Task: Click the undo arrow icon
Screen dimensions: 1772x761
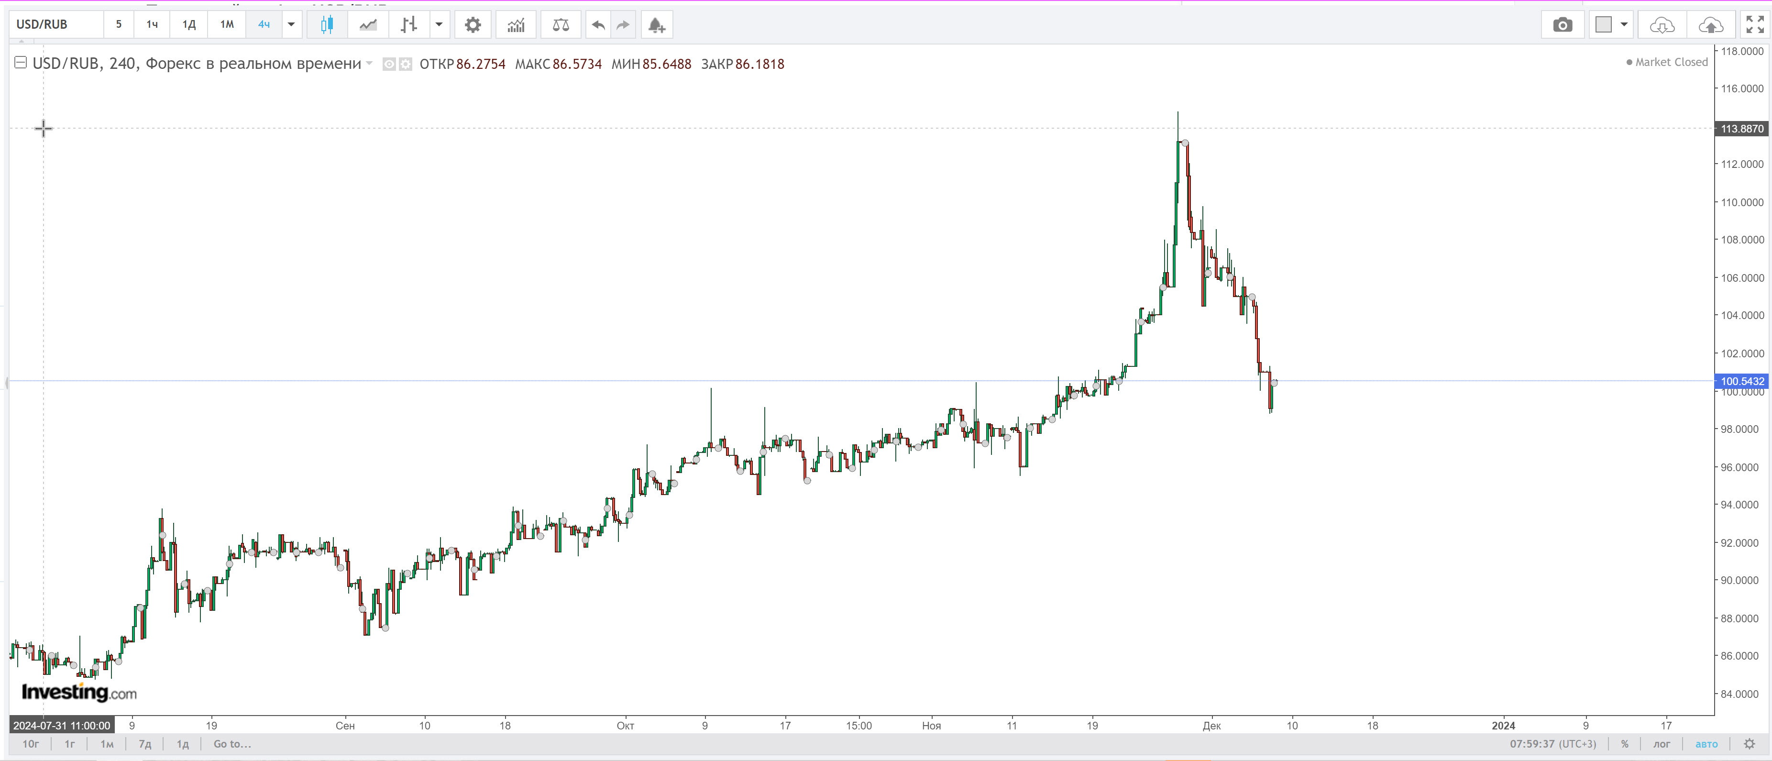Action: tap(598, 25)
